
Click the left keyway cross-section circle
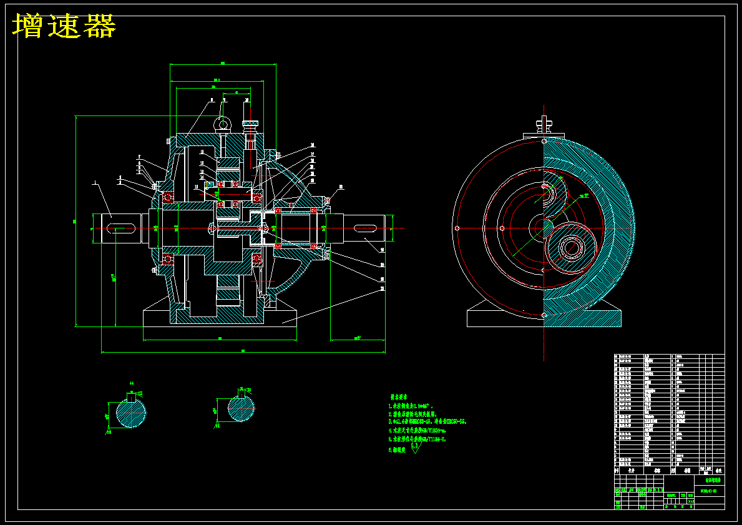pos(130,413)
